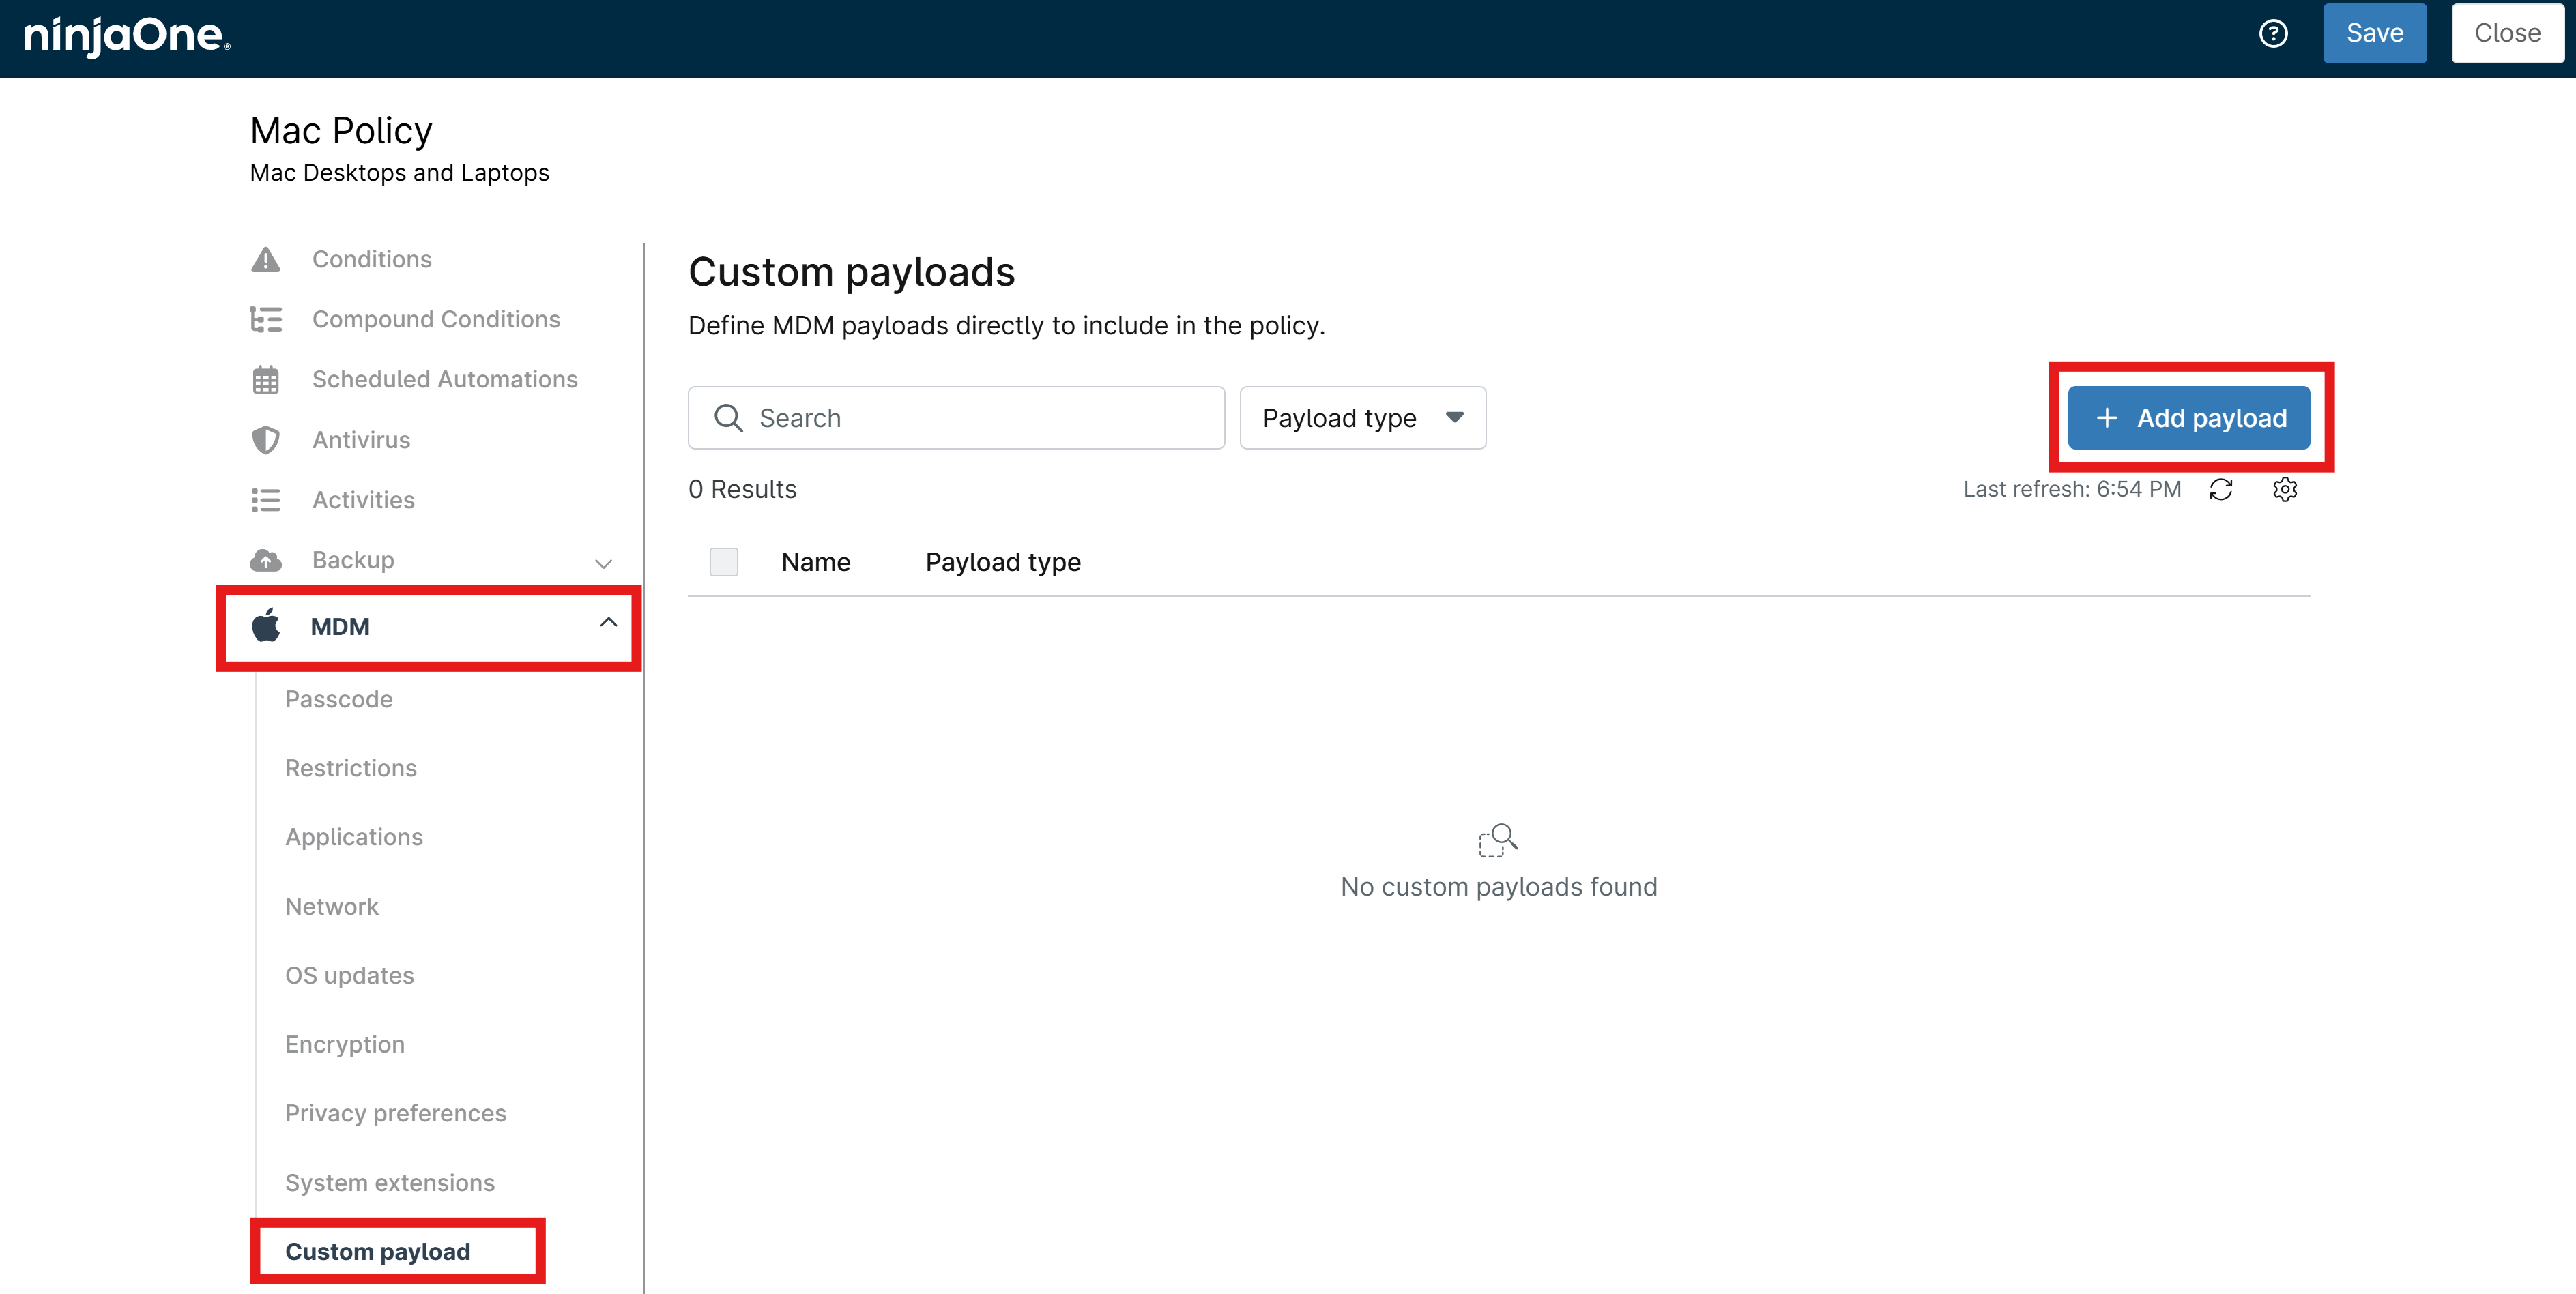Click the empty-state search icon

coord(1498,839)
